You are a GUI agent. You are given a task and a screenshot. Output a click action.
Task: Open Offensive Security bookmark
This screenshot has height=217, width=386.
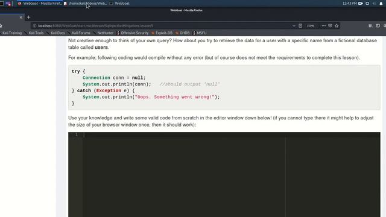(133, 33)
